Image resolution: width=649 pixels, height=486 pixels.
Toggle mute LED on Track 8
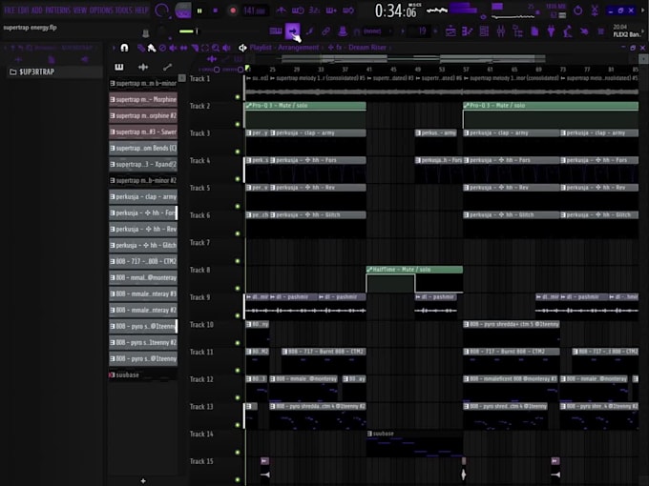tap(238, 288)
